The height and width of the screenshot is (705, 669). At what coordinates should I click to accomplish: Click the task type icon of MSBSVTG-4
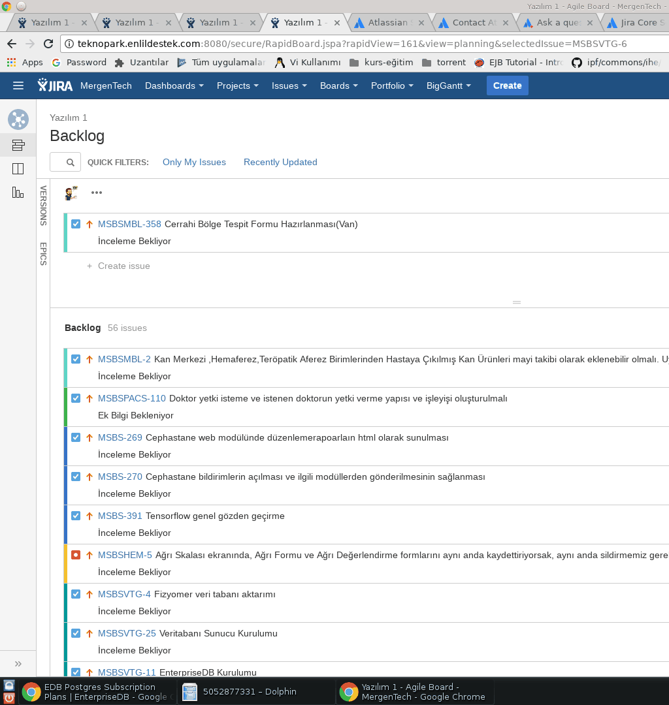(x=76, y=594)
